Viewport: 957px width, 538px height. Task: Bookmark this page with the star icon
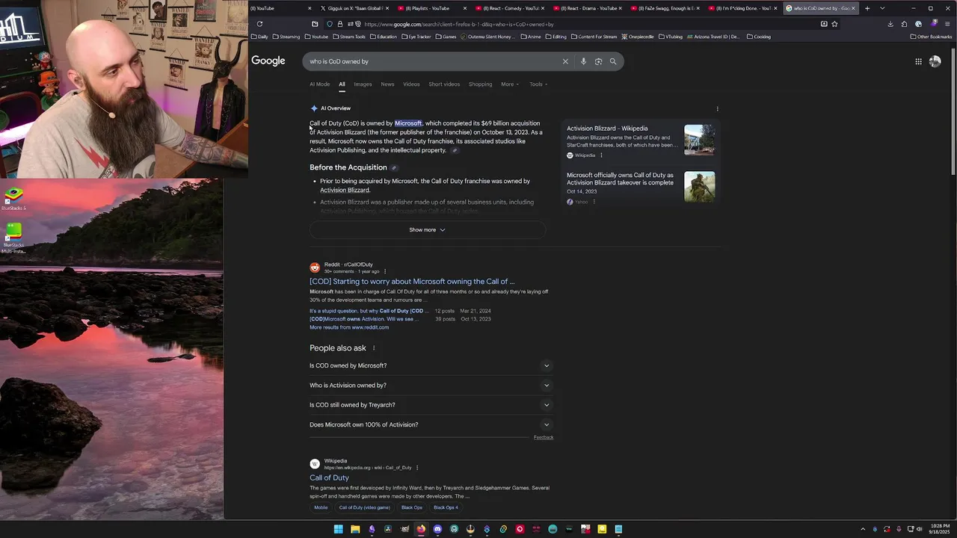click(x=834, y=24)
